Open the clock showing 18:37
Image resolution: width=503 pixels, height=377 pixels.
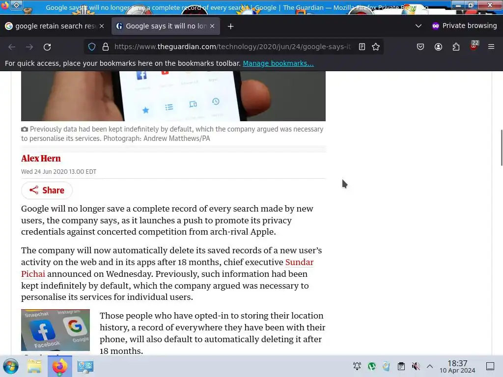coord(457,366)
